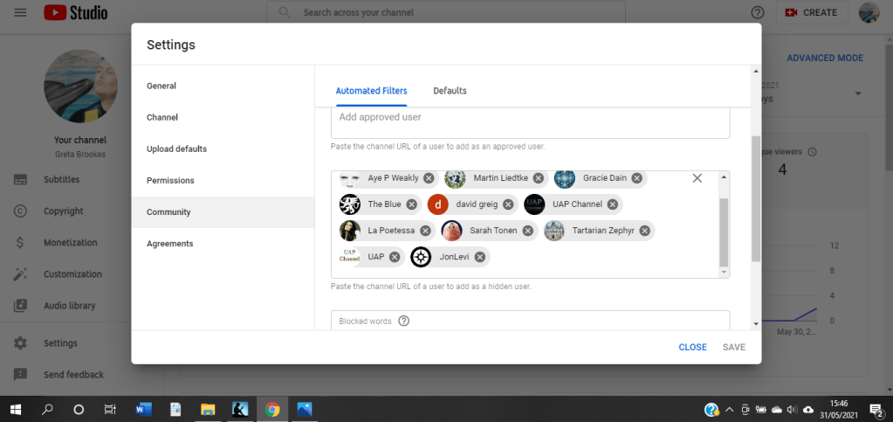
Task: Expand the date range dropdown arrow
Action: pyautogui.click(x=858, y=93)
